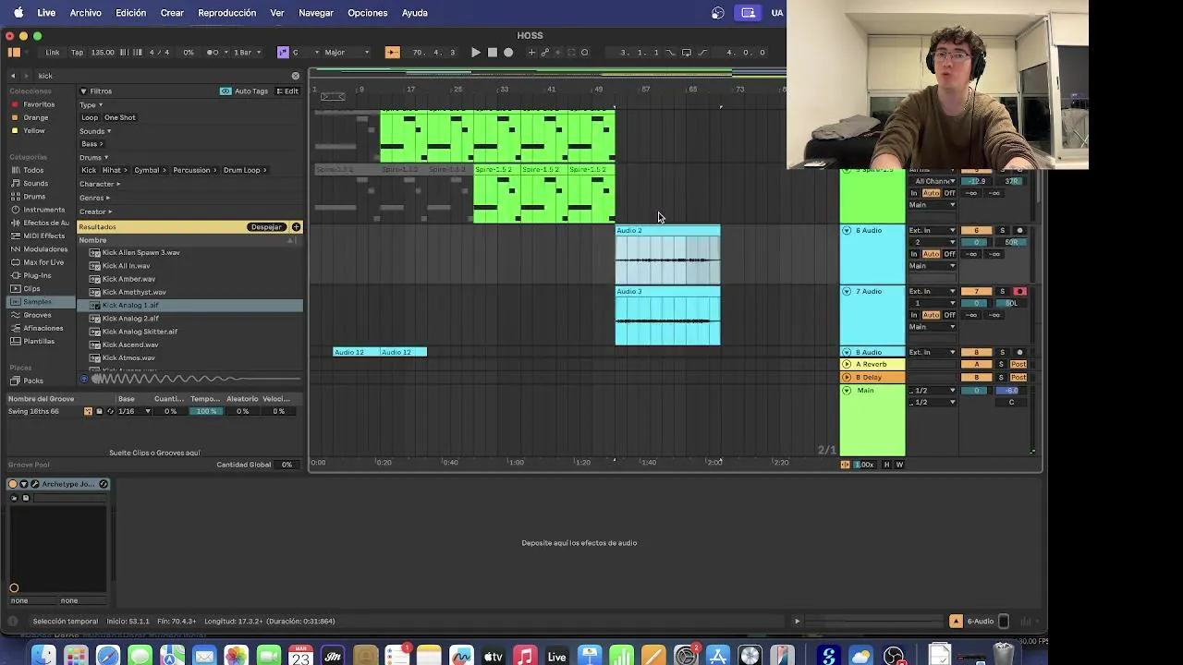Select the Hihat drum filter tag
Image resolution: width=1183 pixels, height=665 pixels.
(113, 170)
